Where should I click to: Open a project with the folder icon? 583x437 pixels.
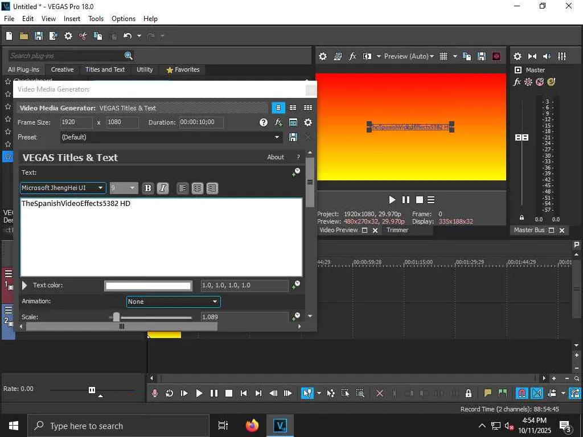tap(24, 36)
